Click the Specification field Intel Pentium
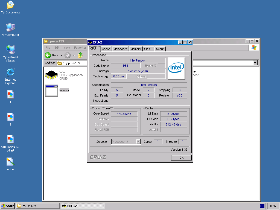 point(149,85)
